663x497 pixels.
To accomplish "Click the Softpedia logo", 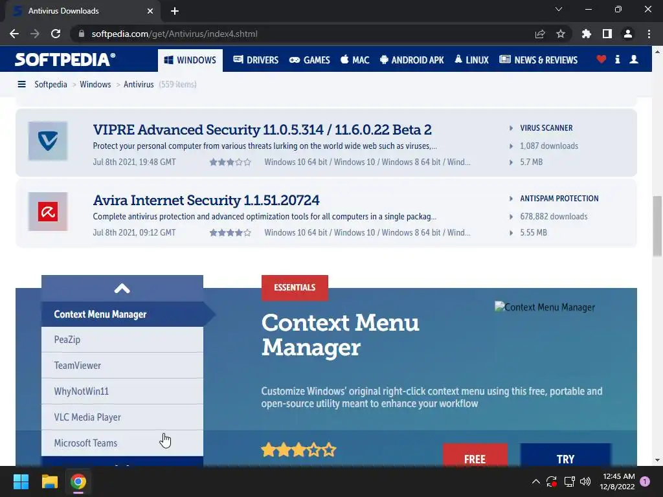I will point(65,60).
